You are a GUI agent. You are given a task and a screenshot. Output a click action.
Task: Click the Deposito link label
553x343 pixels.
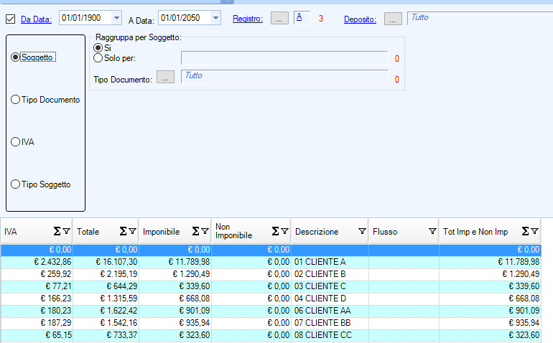click(x=360, y=19)
